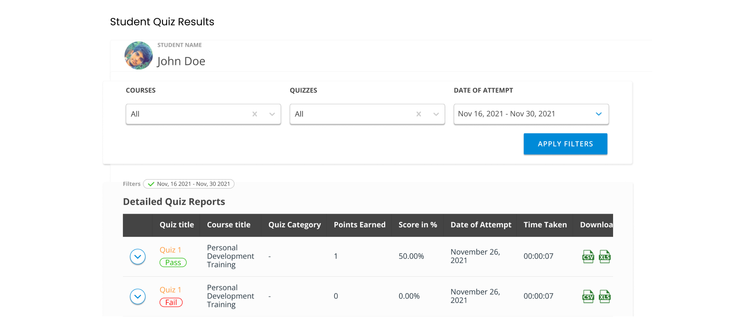
Task: Open the Quiz 1 link in the Fail row
Action: click(170, 290)
